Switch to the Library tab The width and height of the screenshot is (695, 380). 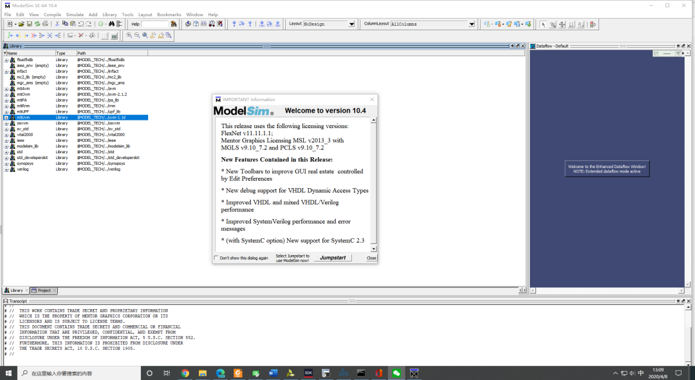click(x=15, y=290)
